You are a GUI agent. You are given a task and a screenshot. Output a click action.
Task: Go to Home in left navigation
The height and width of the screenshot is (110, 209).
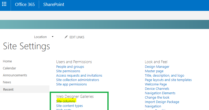[x=7, y=61]
